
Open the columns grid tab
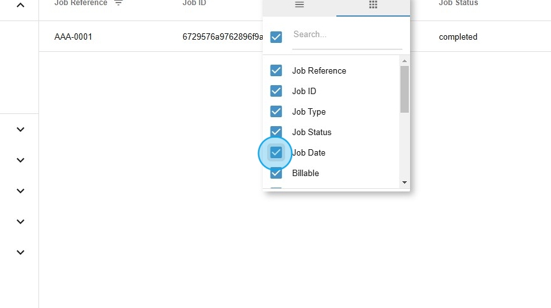[x=373, y=5]
